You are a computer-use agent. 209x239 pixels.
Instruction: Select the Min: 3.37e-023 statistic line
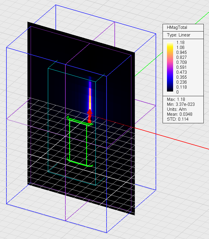pyautogui.click(x=181, y=104)
